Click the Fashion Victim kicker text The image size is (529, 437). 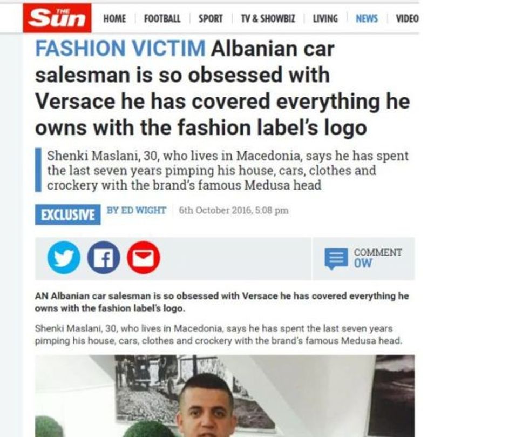(120, 48)
